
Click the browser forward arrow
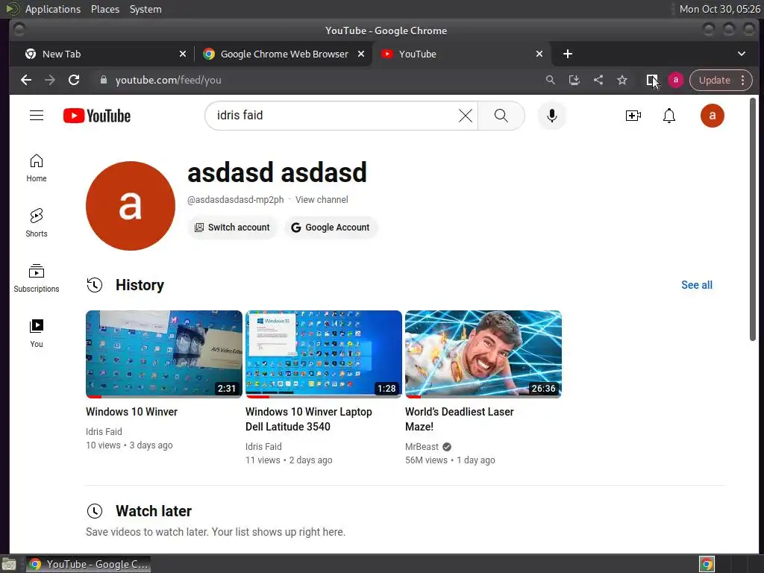click(x=50, y=80)
